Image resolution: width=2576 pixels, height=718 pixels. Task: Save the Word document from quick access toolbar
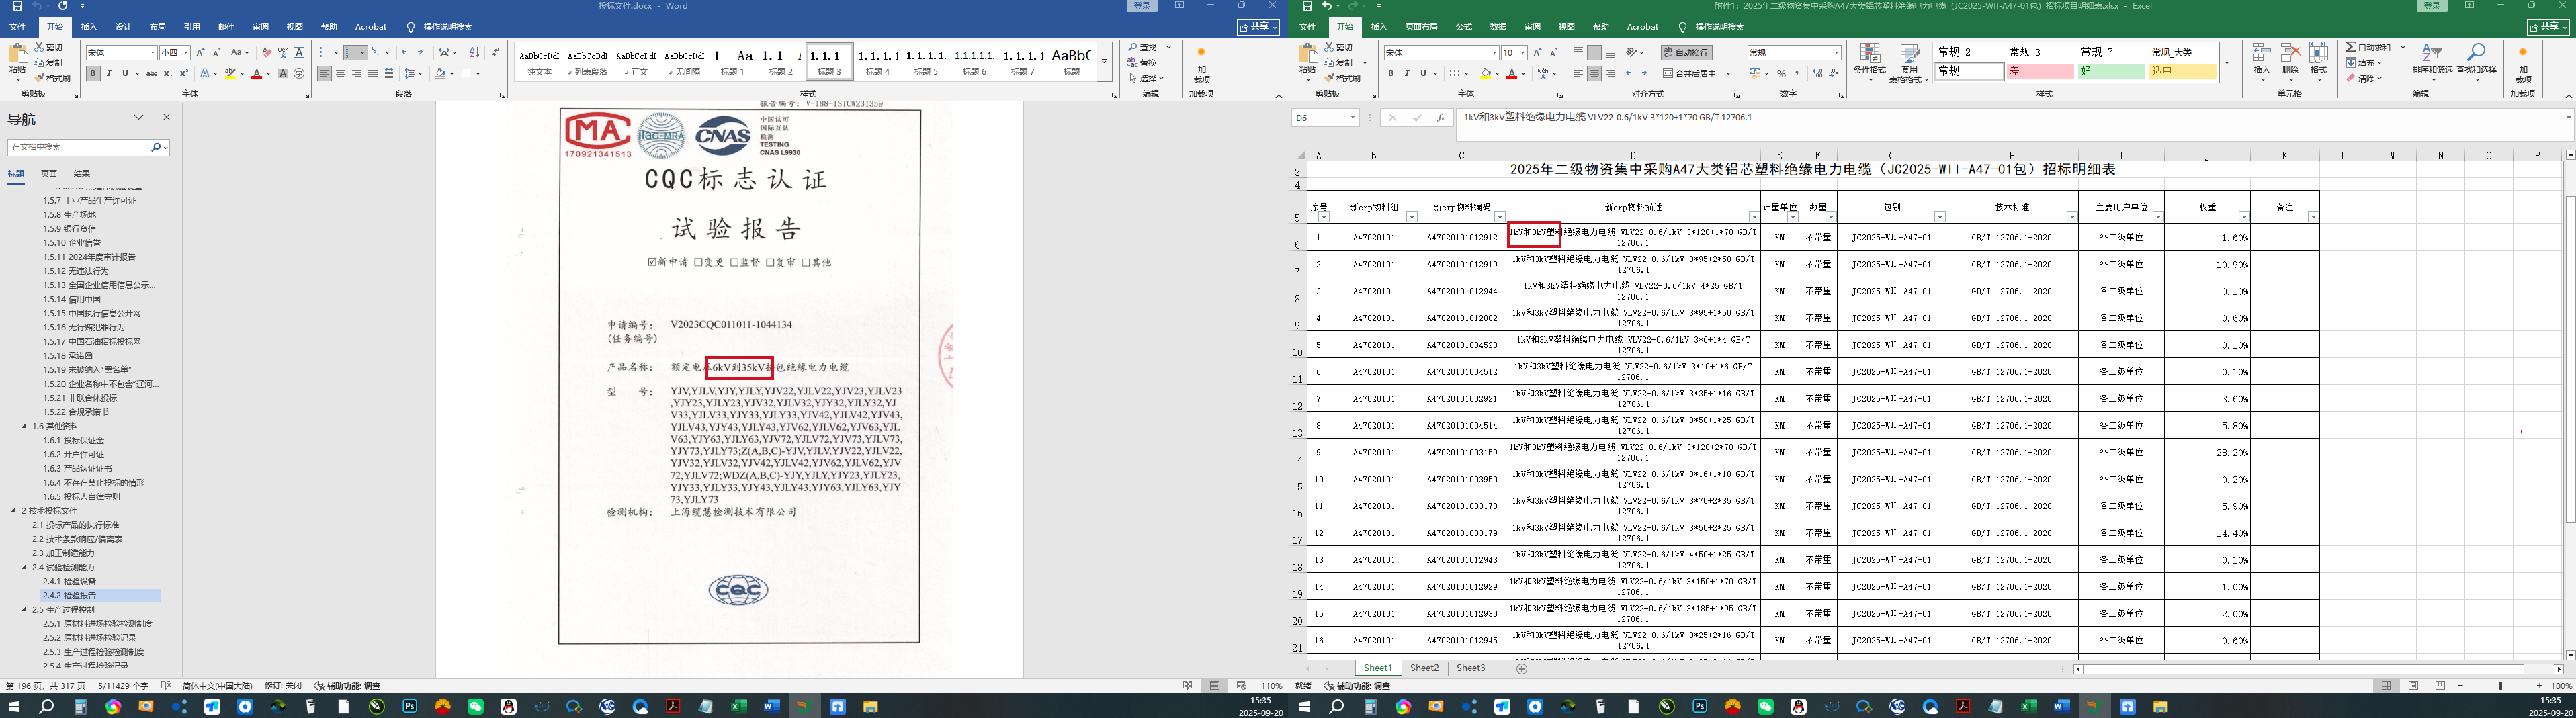coord(17,6)
